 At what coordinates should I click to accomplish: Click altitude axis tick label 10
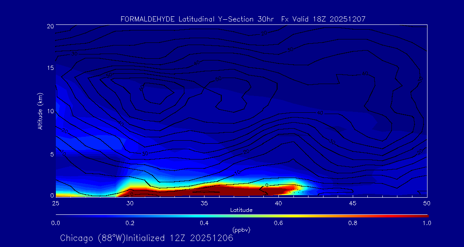pos(50,111)
